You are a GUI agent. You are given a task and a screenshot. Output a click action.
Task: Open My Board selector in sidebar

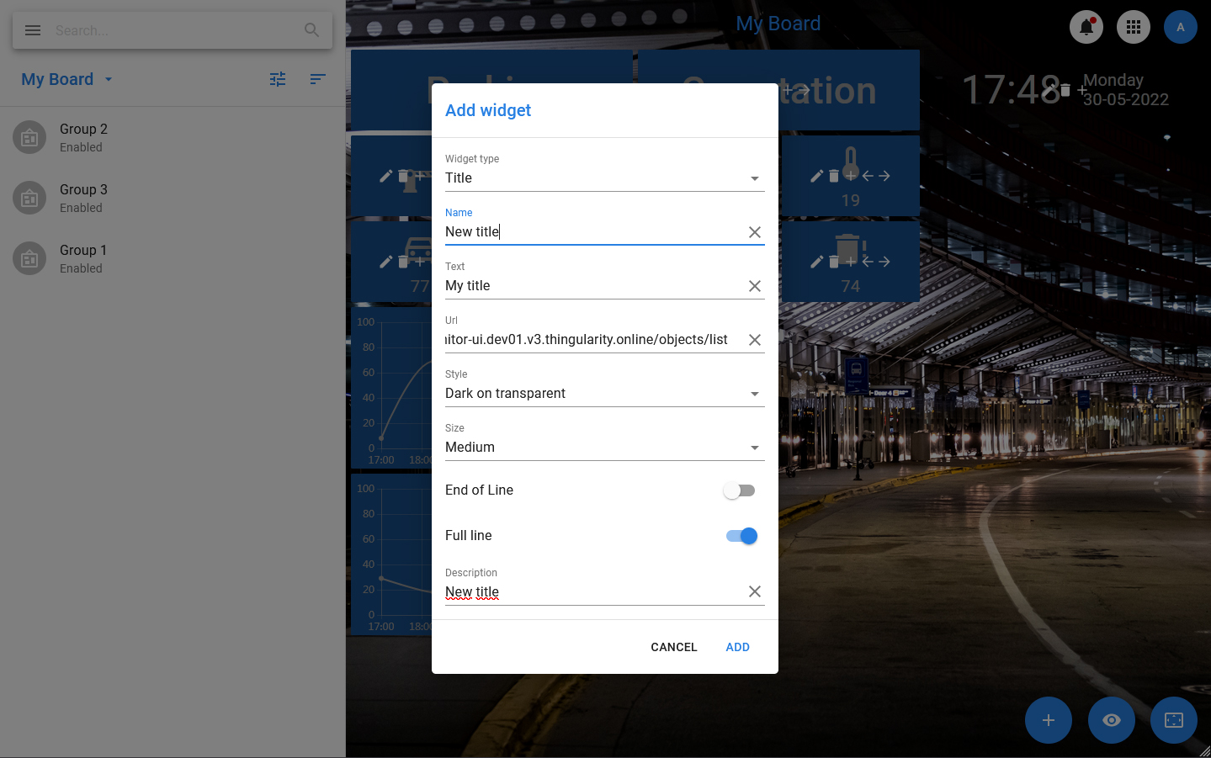coord(66,79)
